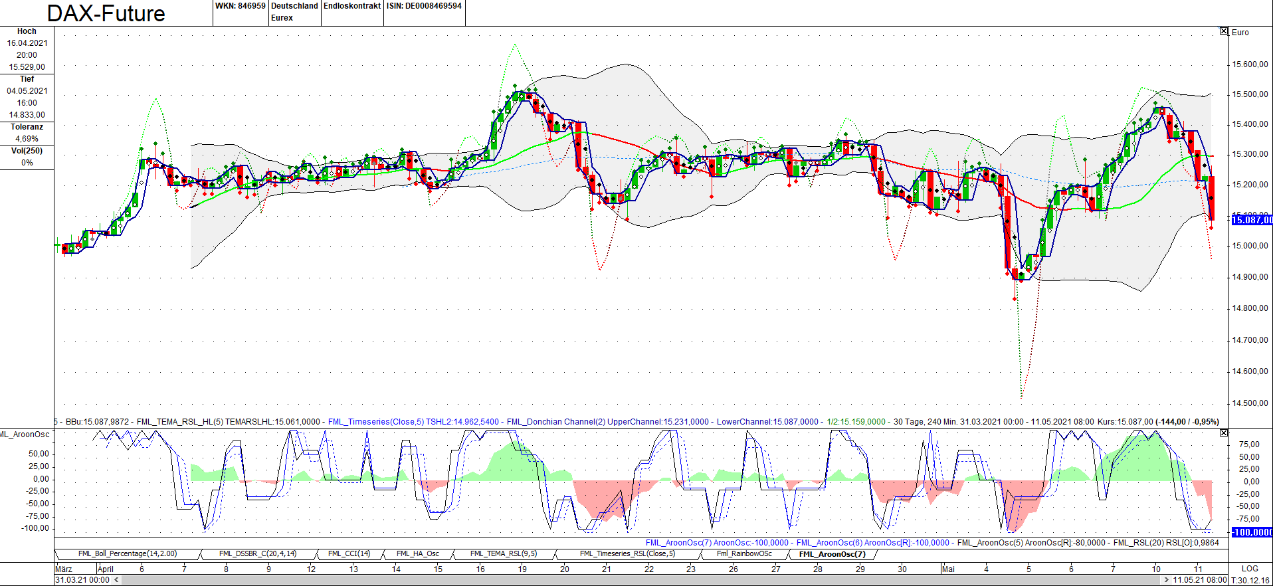Toggle the LOG scale button
The image size is (1273, 586).
click(1250, 569)
